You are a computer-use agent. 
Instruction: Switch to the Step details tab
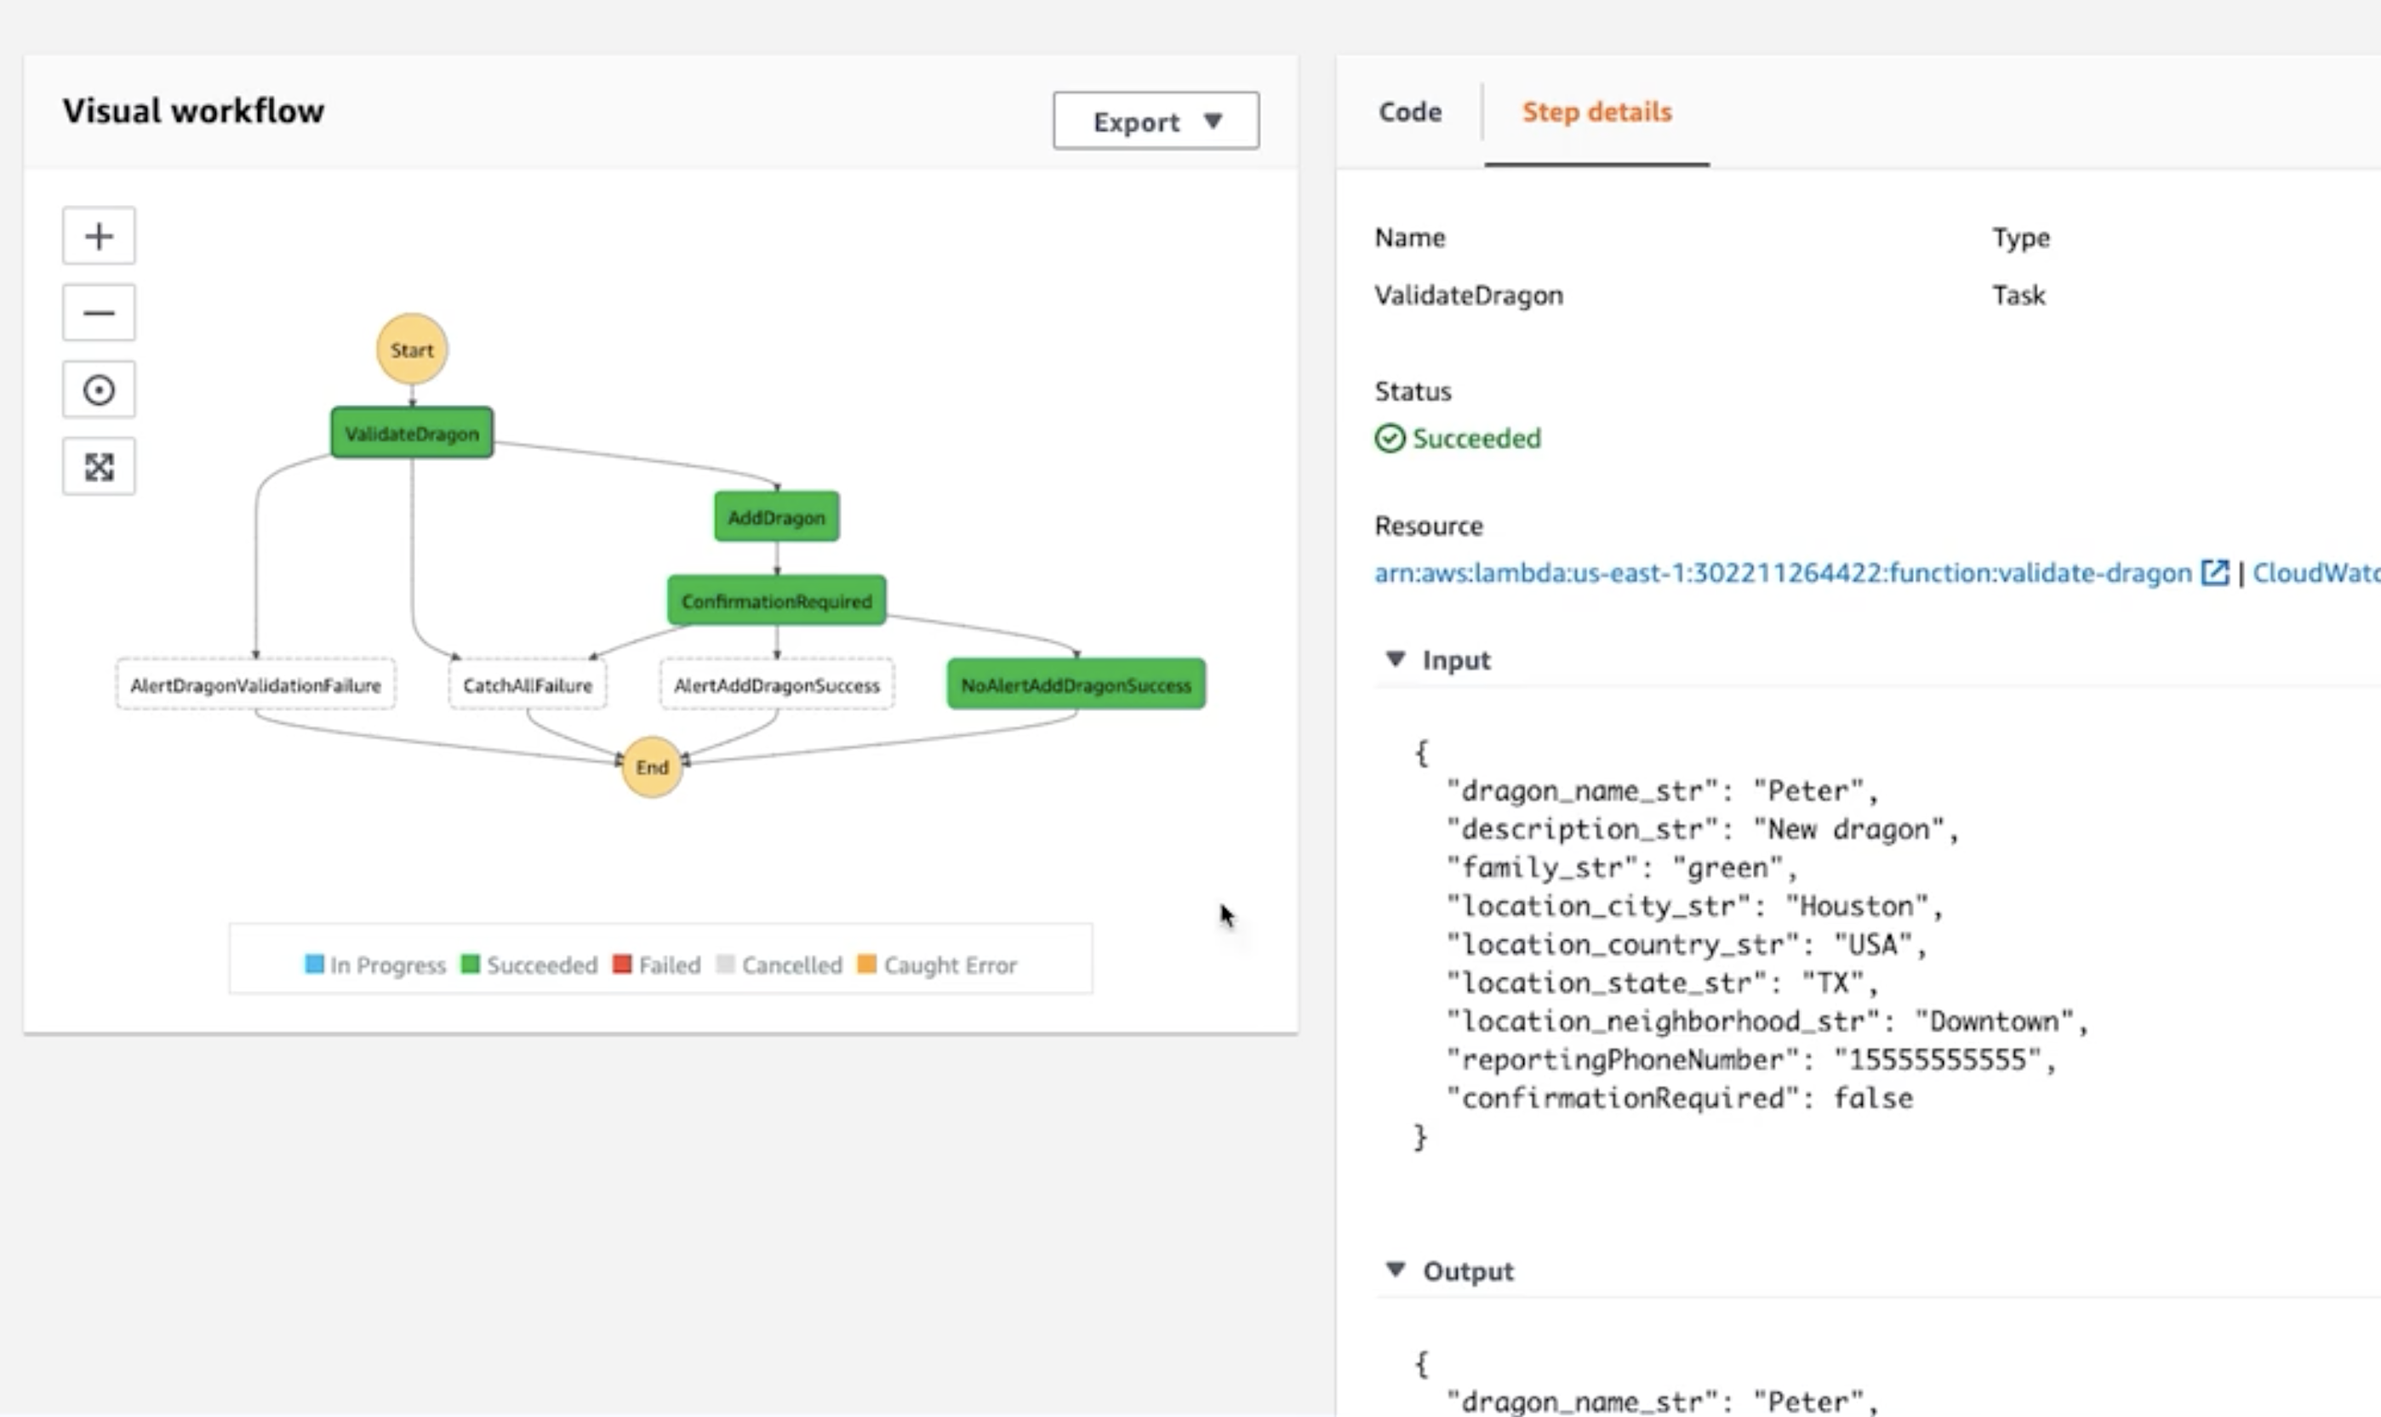point(1597,111)
